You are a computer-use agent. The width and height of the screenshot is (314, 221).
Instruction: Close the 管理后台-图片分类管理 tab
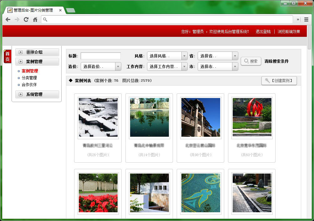coord(60,10)
